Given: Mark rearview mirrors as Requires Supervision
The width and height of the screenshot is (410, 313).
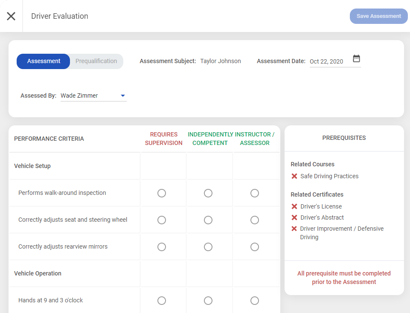Looking at the screenshot, I should (x=162, y=247).
